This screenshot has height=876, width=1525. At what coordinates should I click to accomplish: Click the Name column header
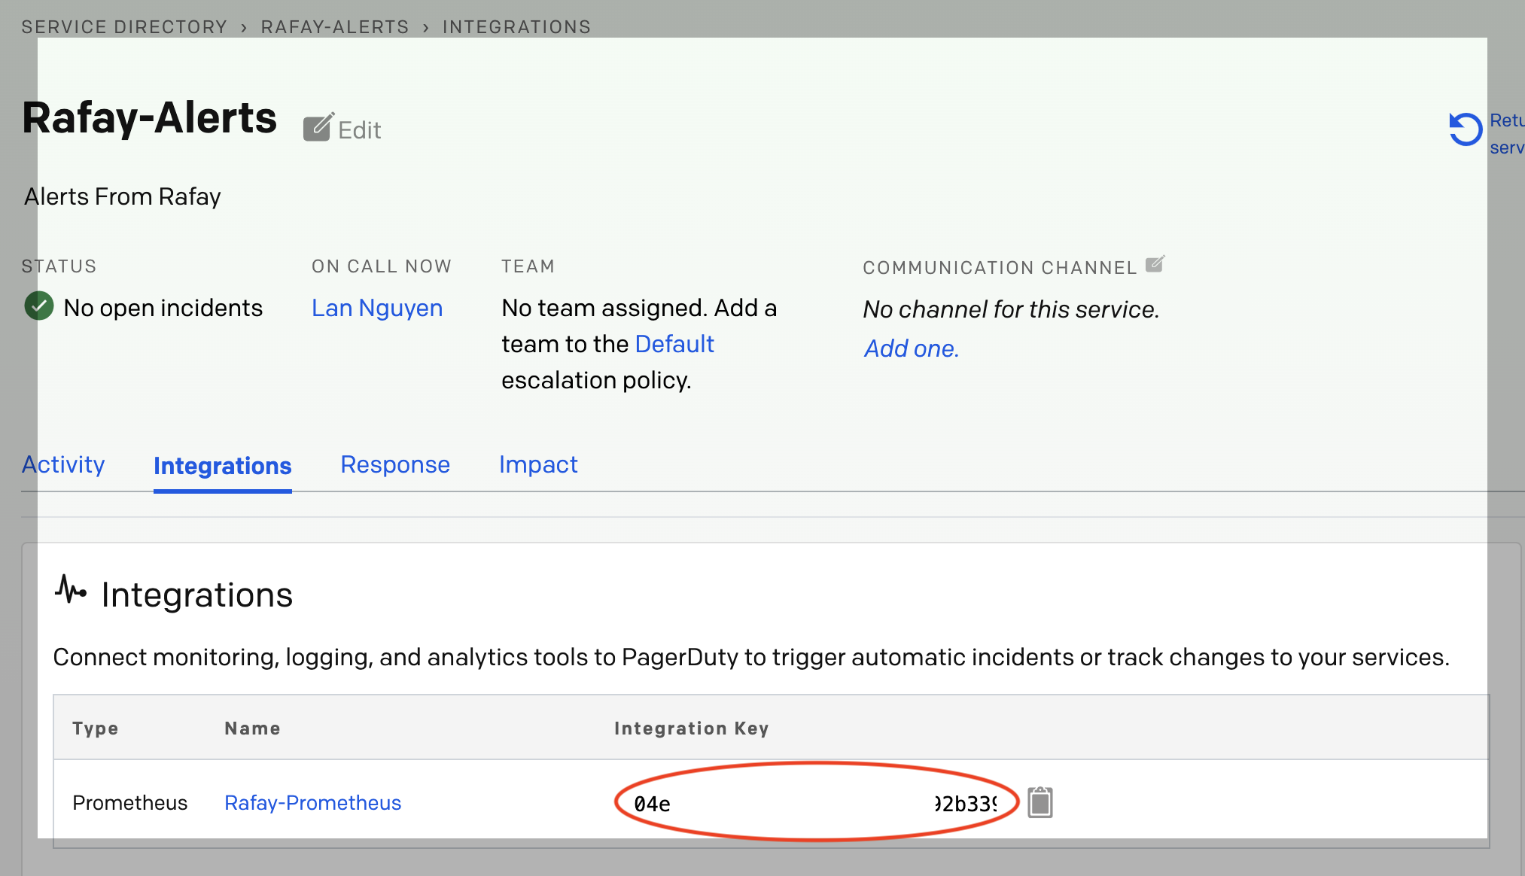(x=253, y=728)
